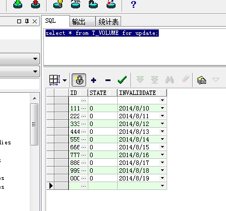Open the export options dropdown triangle
Image resolution: width=226 pixels, height=211 pixels.
click(216, 80)
